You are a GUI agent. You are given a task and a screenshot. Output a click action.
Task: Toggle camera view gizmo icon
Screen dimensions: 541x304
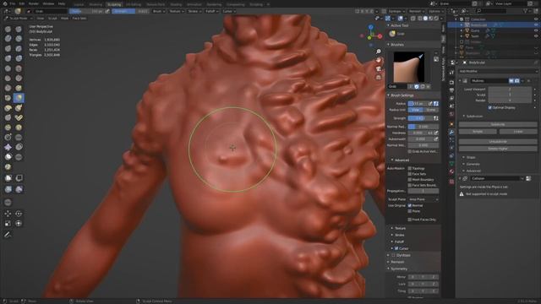click(379, 68)
